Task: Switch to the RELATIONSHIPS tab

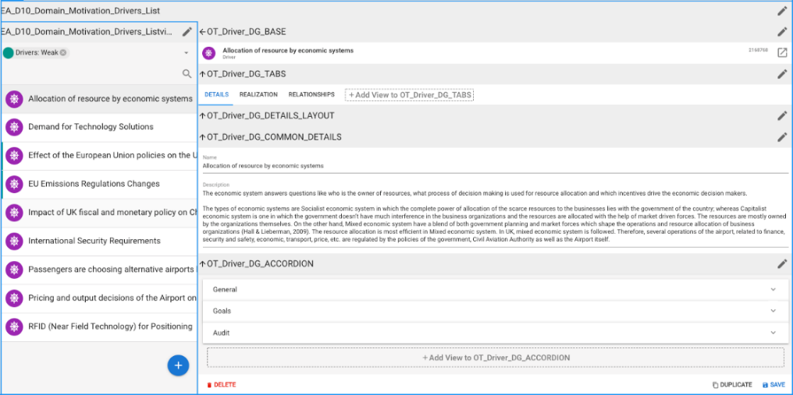Action: 311,94
